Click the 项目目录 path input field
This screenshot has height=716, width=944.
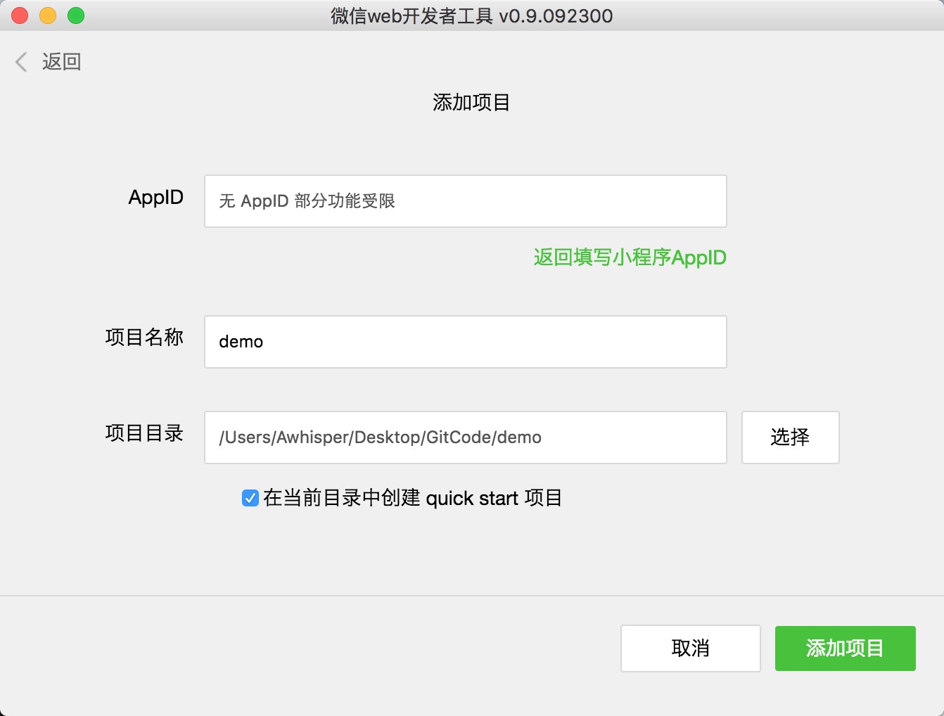tap(465, 437)
